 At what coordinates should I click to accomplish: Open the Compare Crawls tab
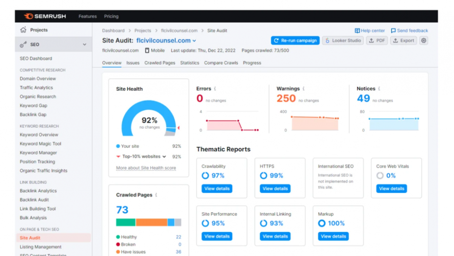[221, 63]
